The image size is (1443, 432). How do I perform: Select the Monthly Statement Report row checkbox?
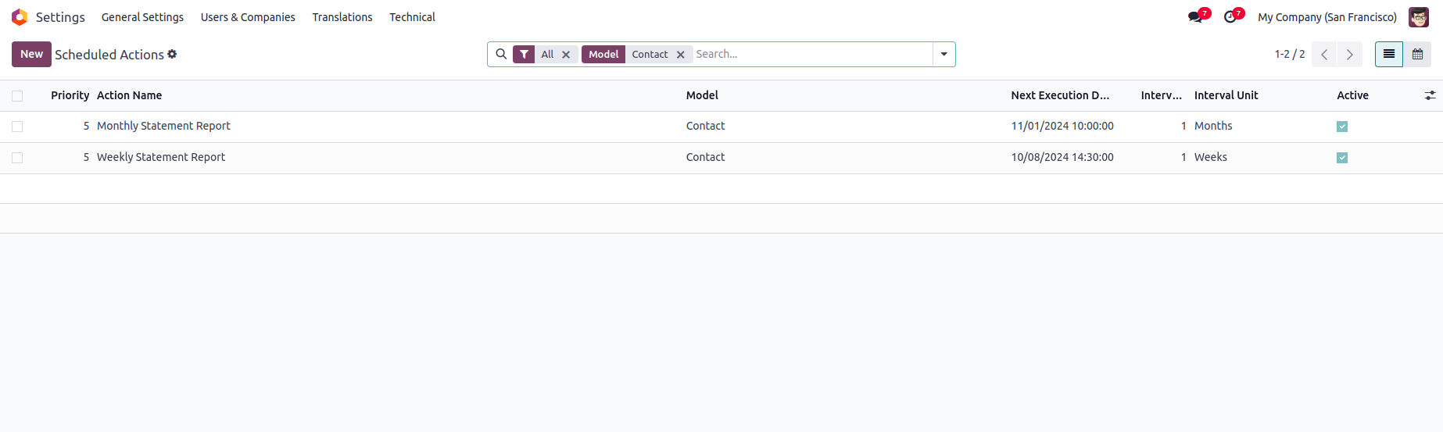(x=17, y=127)
